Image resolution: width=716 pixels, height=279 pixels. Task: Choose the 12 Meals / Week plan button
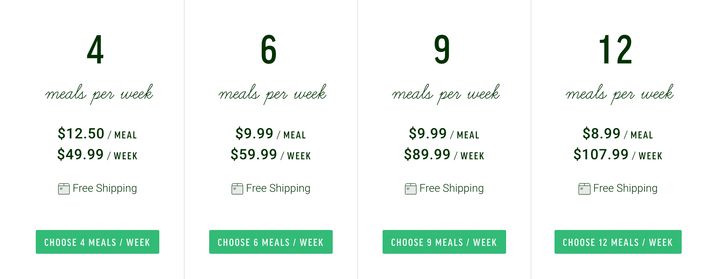pyautogui.click(x=618, y=242)
